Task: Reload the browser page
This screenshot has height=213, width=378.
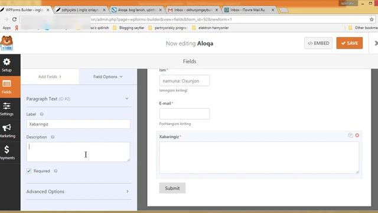Action: coord(14,20)
